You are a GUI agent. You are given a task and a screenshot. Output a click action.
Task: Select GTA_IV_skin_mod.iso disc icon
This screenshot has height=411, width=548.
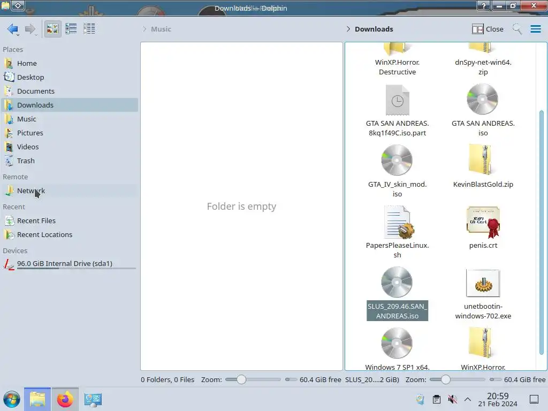pyautogui.click(x=397, y=160)
